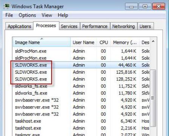Open the Help menu
Screen dimensions: 169x136
[63, 15]
